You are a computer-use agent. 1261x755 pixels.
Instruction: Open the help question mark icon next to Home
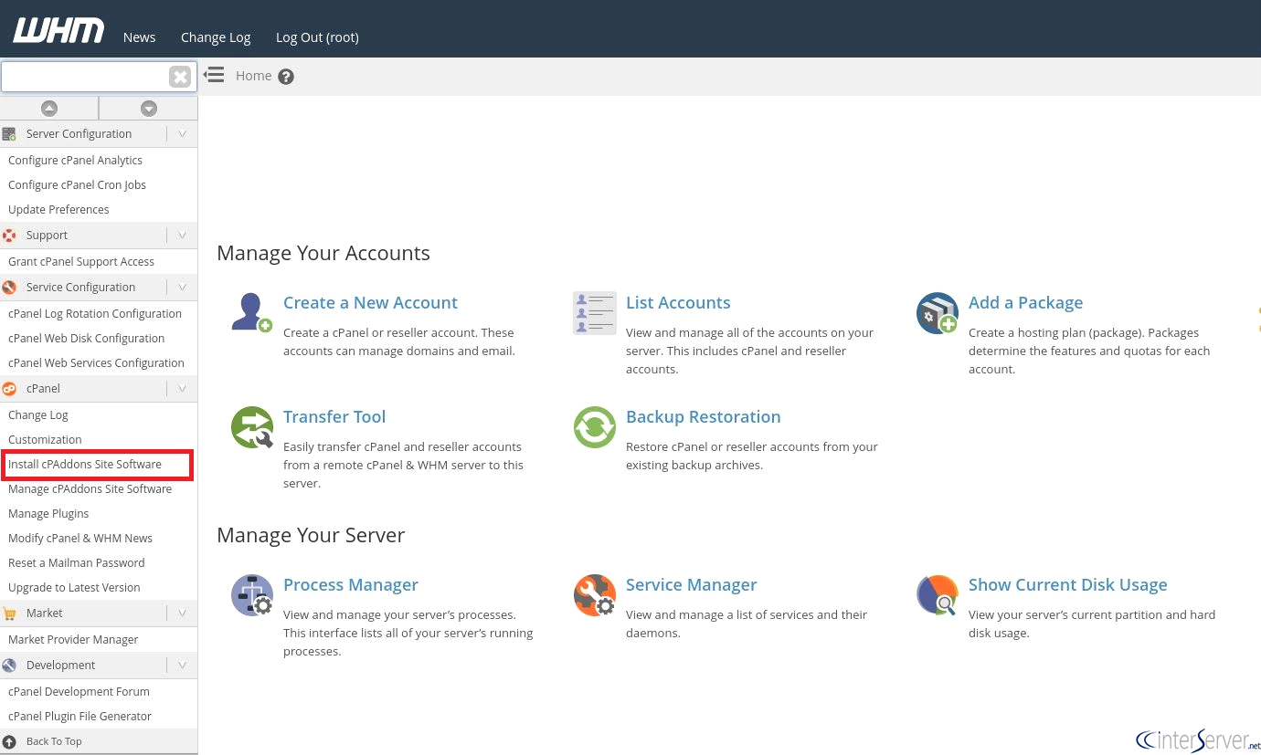coord(286,77)
